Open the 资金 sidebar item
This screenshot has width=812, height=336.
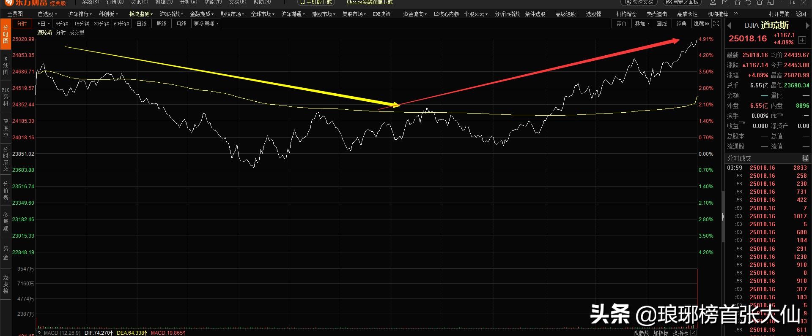[5, 253]
